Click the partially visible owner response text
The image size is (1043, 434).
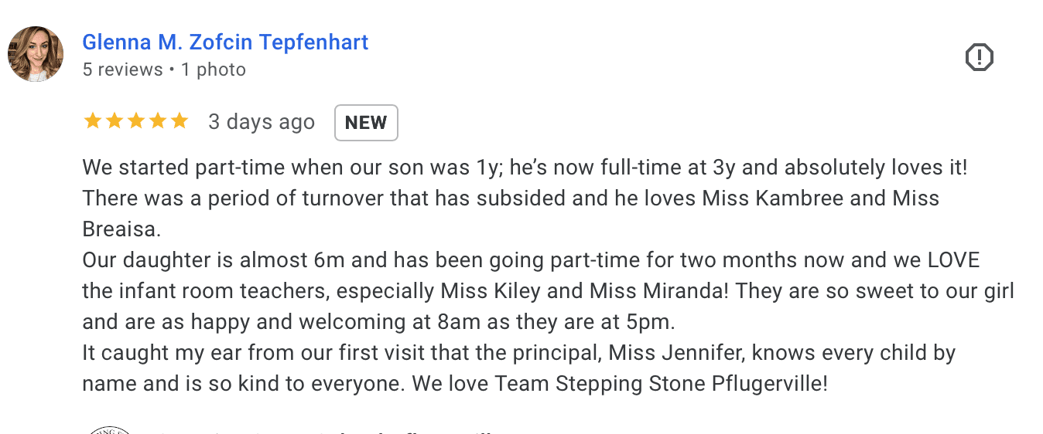(325, 430)
